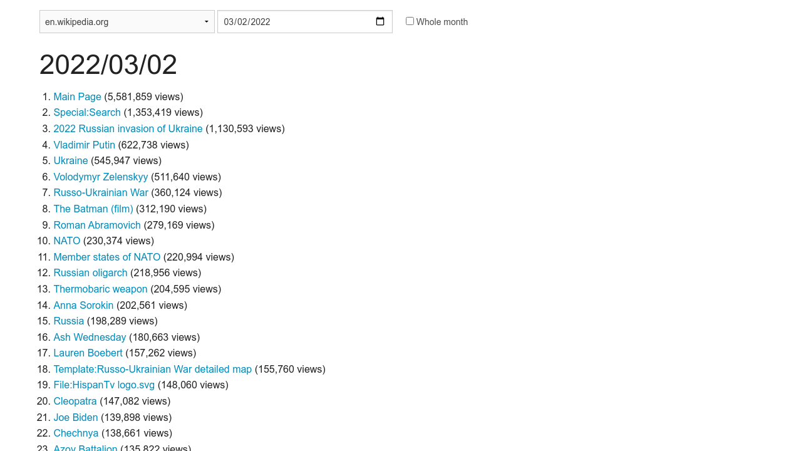Screen dimensions: 801x451
Task: Open 2022 Russian invasion of Ukraine article
Action: coord(128,128)
